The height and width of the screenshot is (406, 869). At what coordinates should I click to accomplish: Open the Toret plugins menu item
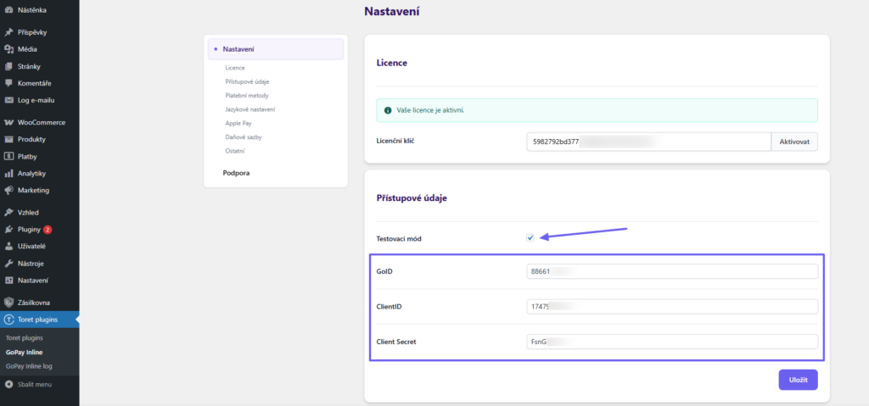coord(39,320)
